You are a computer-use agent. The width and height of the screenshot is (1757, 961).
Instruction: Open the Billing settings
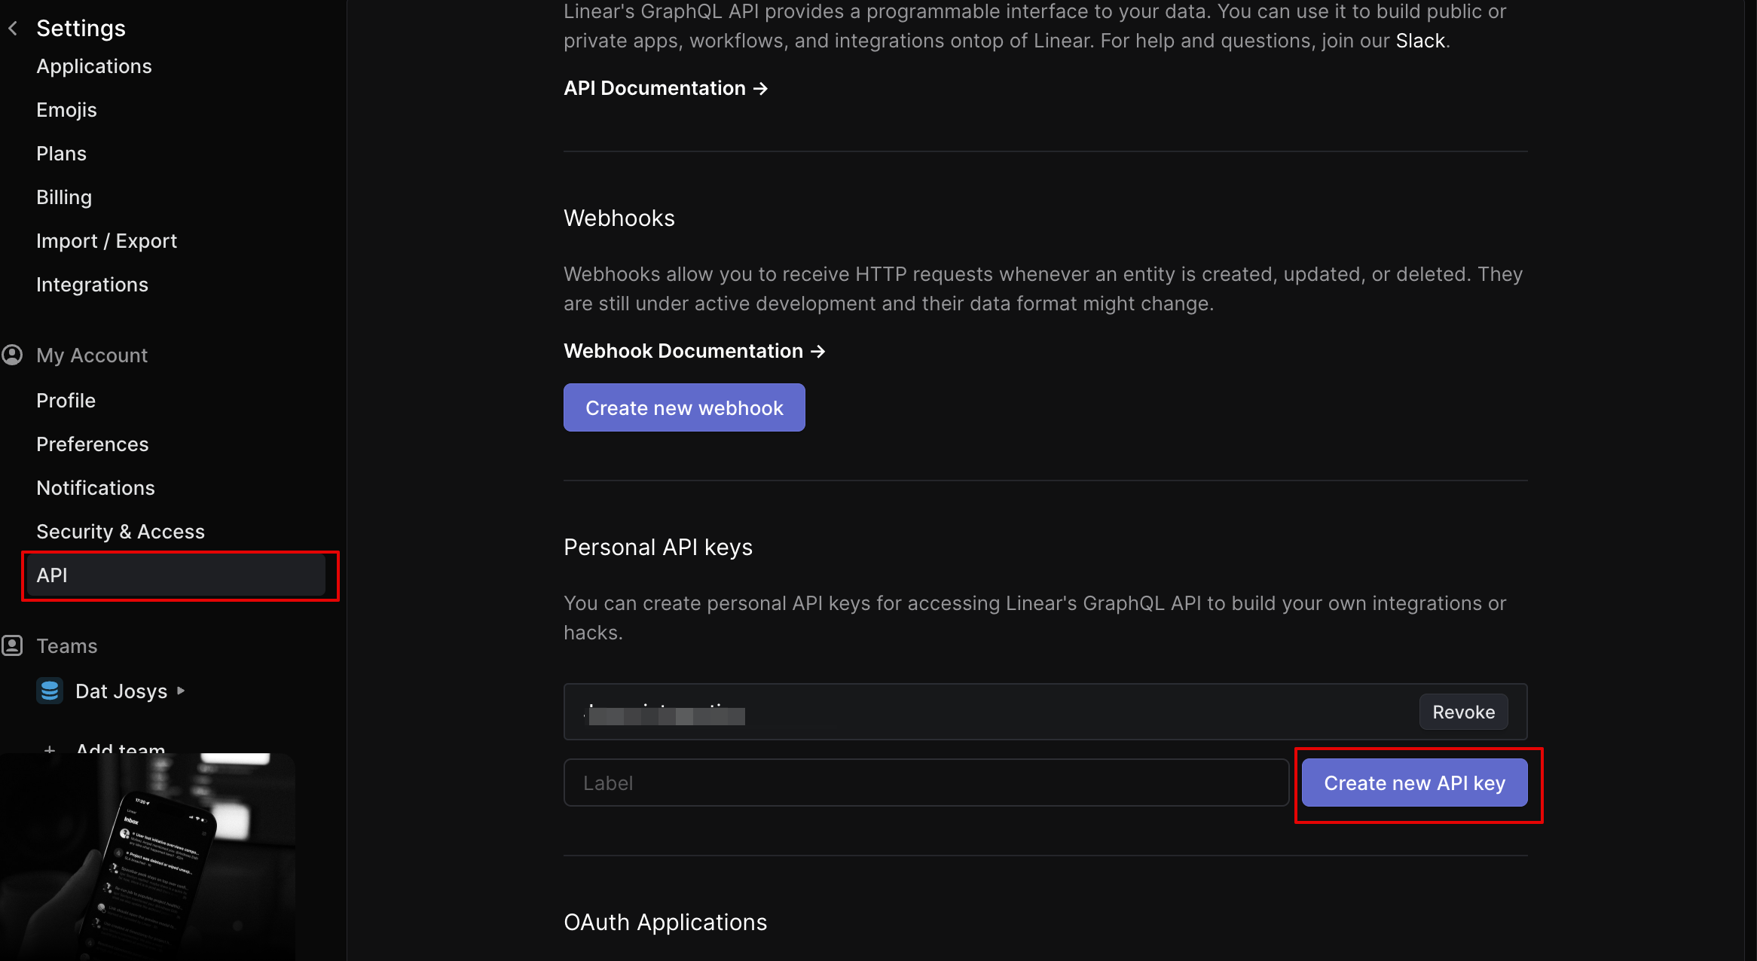coord(64,197)
